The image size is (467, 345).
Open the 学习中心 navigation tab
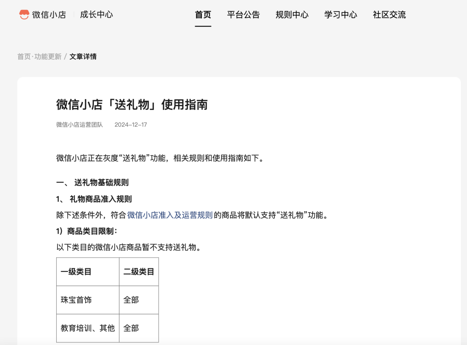341,15
